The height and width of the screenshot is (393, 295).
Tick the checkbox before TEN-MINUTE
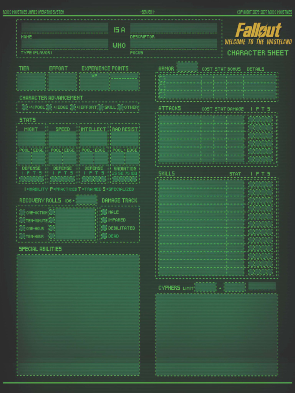tap(22, 220)
